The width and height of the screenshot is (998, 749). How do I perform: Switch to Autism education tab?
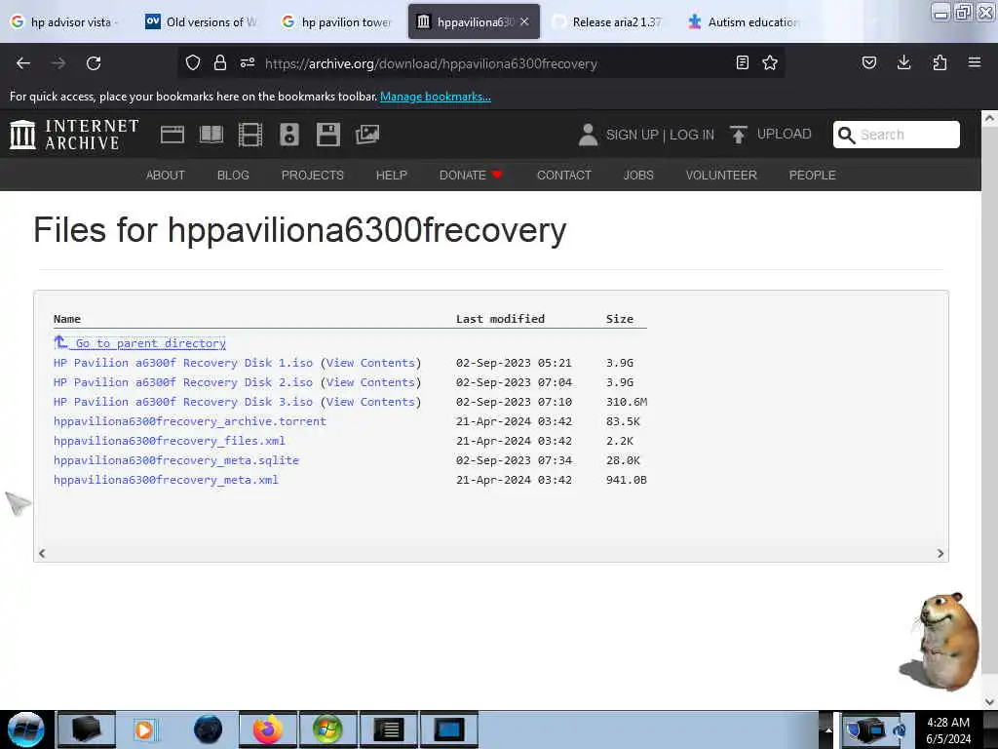pos(744,21)
